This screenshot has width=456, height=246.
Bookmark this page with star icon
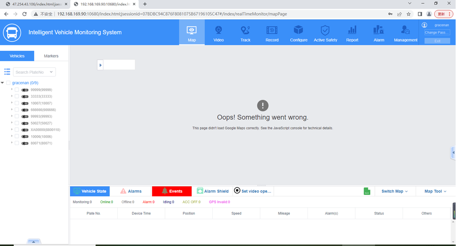click(409, 14)
